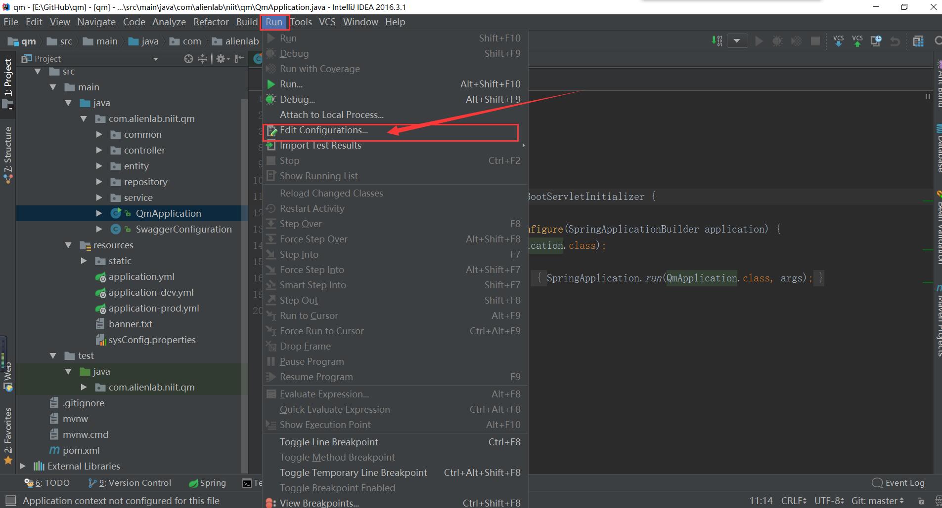This screenshot has height=508, width=942.
Task: Click the UTF-8 encoding selector
Action: [x=829, y=501]
